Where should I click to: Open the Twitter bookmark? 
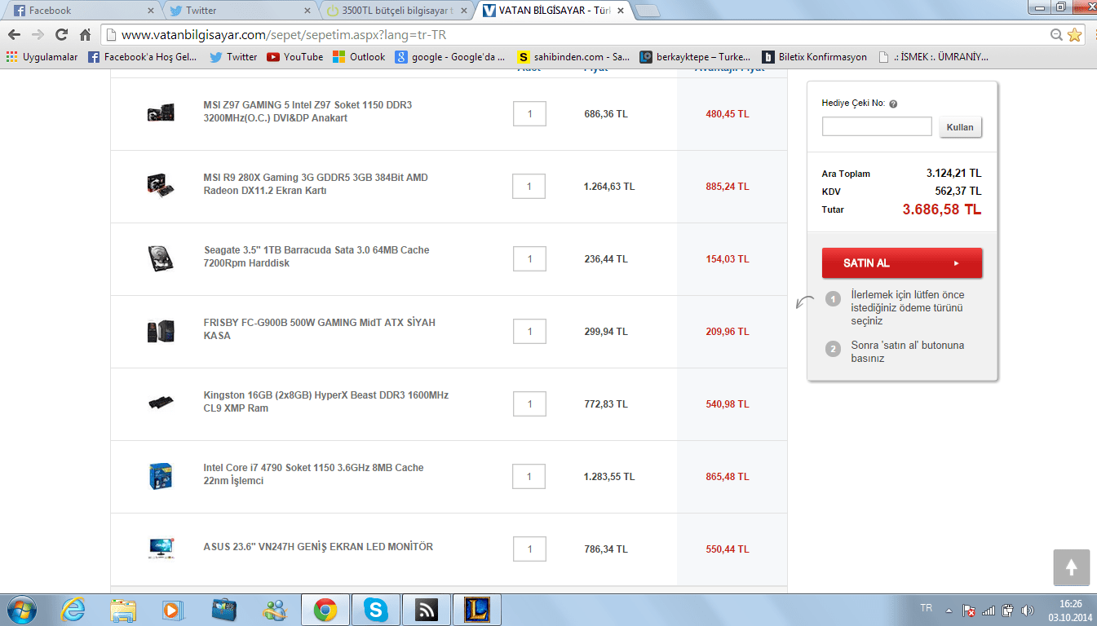pos(233,57)
